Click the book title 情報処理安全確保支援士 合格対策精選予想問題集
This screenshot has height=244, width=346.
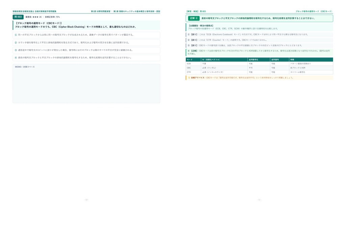(34, 11)
